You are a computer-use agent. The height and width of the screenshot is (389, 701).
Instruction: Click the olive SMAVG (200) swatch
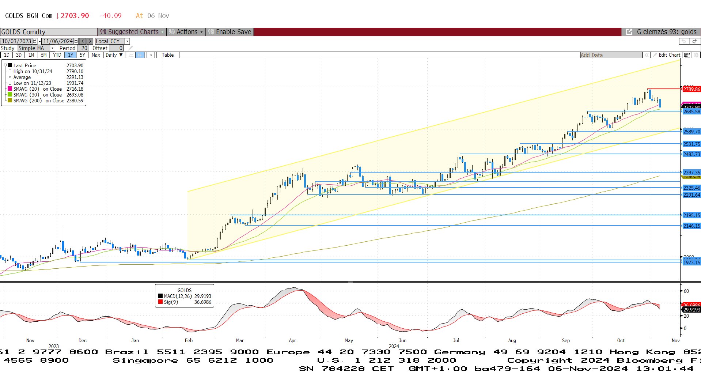pos(10,101)
